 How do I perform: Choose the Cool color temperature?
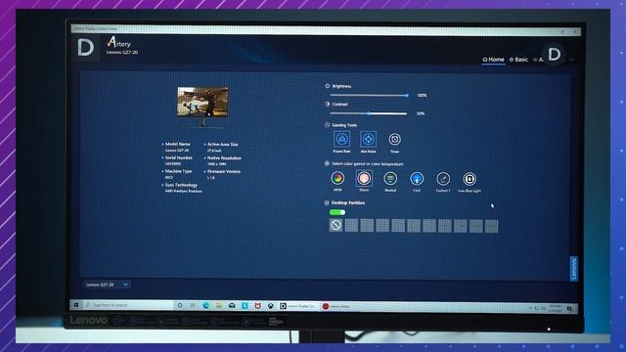pyautogui.click(x=417, y=178)
